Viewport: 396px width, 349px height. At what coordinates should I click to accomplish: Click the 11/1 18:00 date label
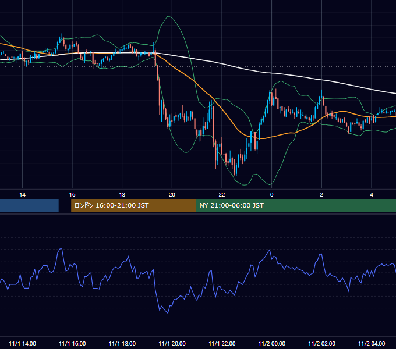click(x=122, y=343)
